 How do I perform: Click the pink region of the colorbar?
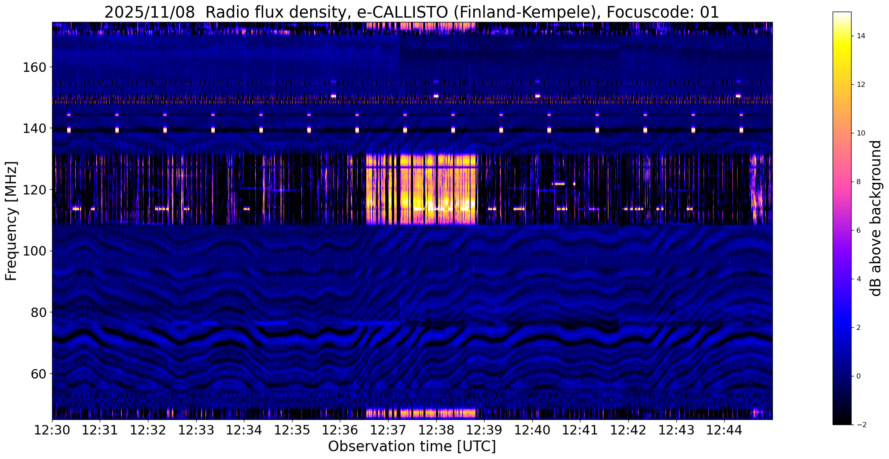(842, 181)
